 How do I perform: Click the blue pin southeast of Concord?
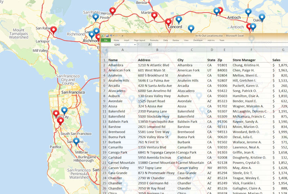(x=191, y=28)
